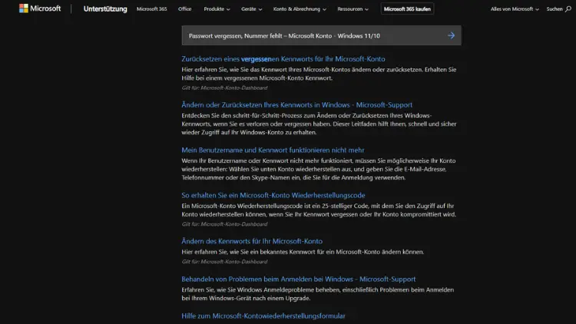Click description starting 'Hier erfahren Sie, wie Sie das Kennwort'

[319, 74]
